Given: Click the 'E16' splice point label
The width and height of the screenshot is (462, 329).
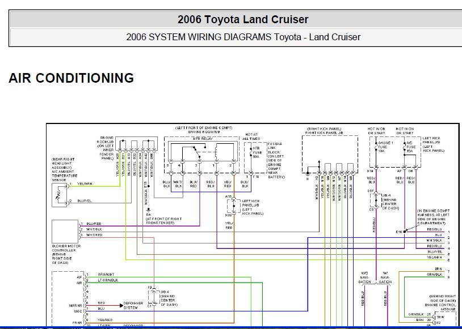Looking at the screenshot, I should (x=398, y=232).
